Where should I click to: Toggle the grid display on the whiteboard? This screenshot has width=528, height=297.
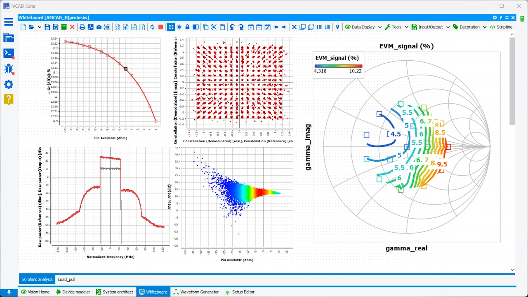(171, 27)
